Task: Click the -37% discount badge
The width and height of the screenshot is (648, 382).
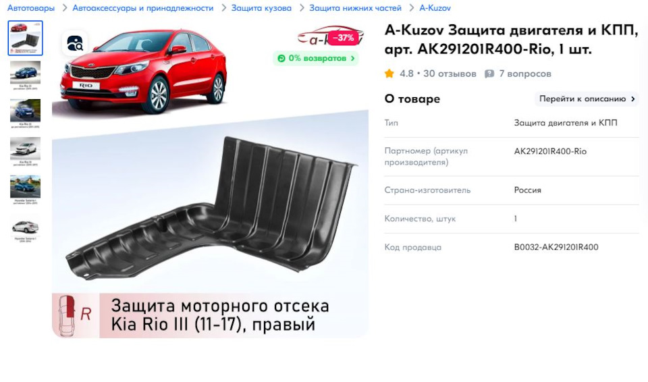Action: tap(344, 38)
